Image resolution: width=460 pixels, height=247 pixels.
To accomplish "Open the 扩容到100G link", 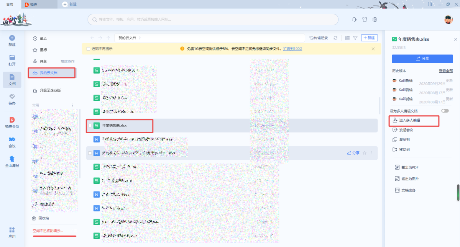I will point(292,49).
